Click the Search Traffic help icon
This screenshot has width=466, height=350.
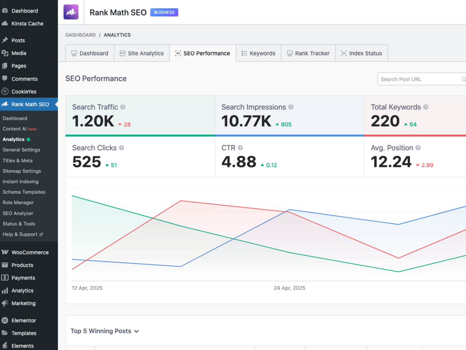tap(123, 107)
